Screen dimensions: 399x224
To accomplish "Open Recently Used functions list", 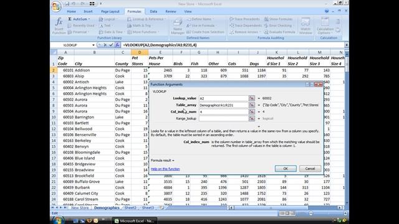I will [x=81, y=26].
